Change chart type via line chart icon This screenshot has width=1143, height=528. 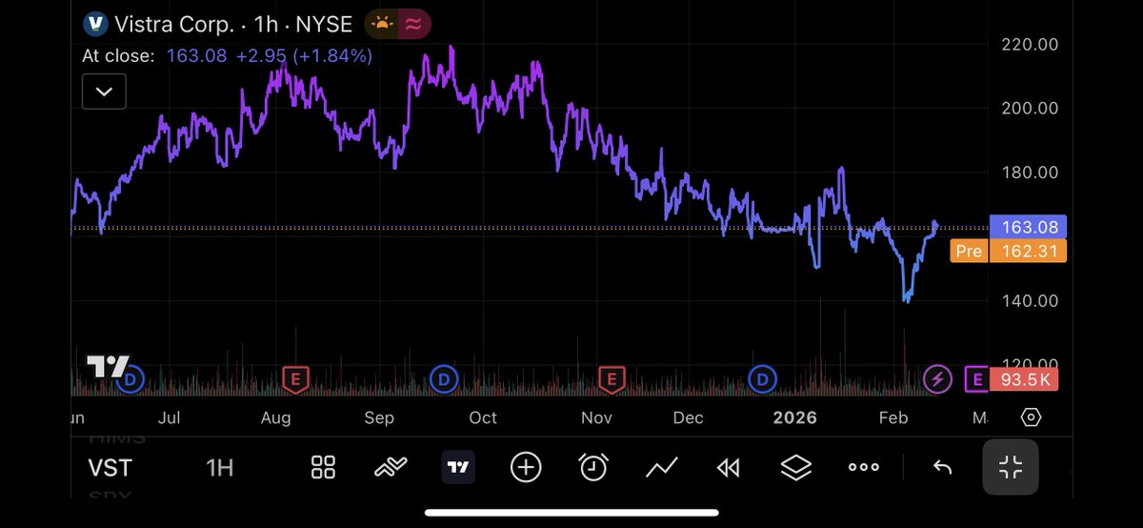point(661,467)
